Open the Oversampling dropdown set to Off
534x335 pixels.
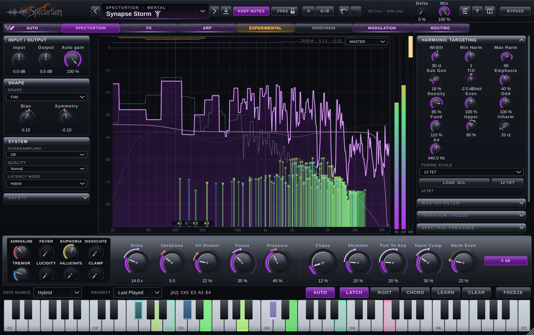pos(46,155)
